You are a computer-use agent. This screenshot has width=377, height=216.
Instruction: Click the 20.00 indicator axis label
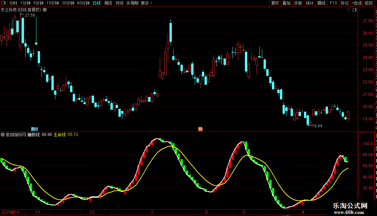(368, 188)
